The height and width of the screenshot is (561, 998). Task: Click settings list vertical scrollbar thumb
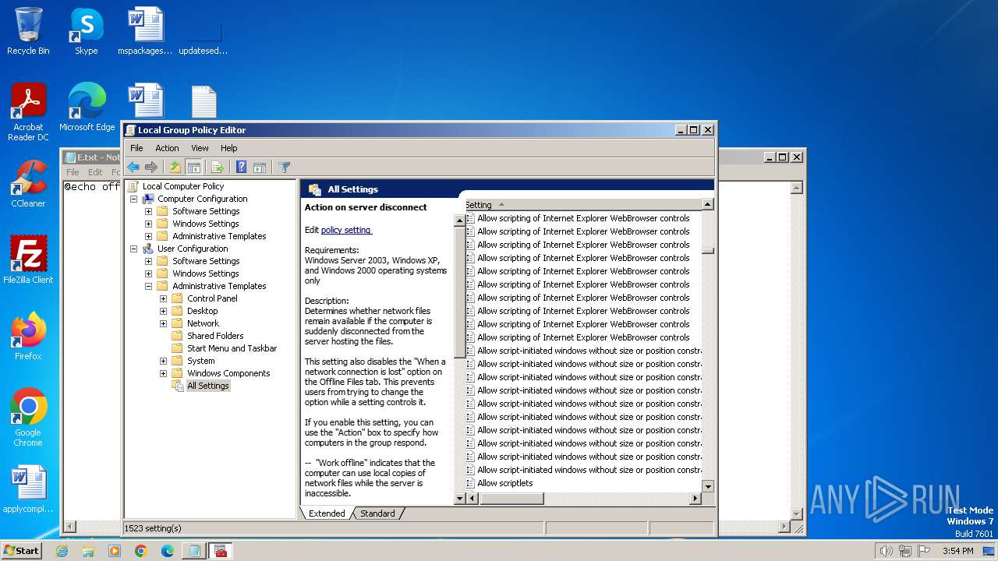pyautogui.click(x=708, y=251)
